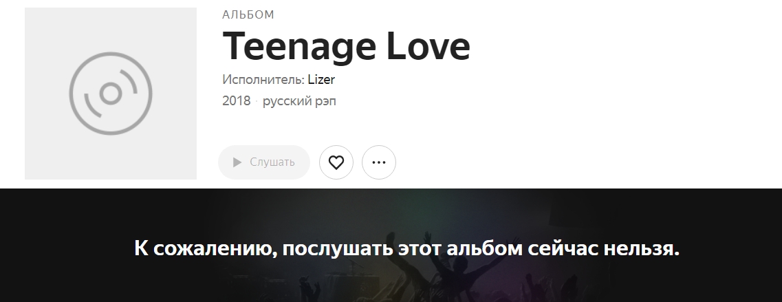782x302 pixels.
Task: Like the album with the heart icon
Action: click(x=336, y=162)
